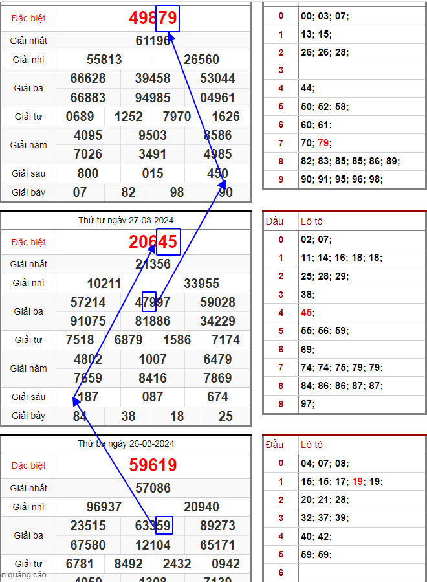Click the red 45 in lô tô list
Viewport: 427px width, 582px height.
[x=307, y=313]
